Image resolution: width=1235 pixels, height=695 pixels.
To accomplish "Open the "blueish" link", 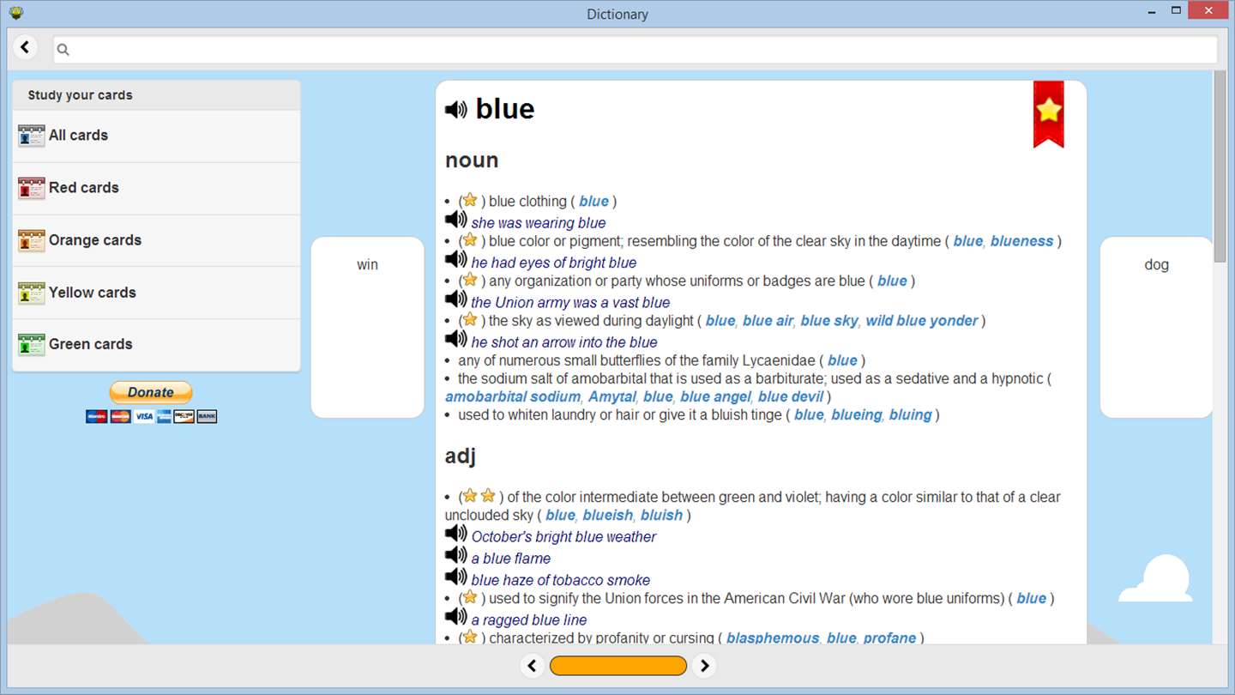I will (607, 515).
